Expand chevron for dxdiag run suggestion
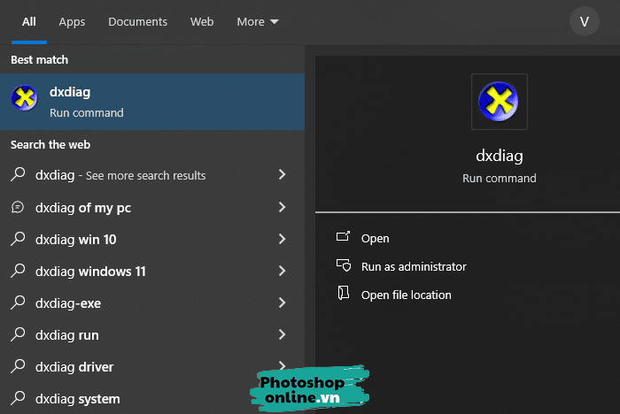The height and width of the screenshot is (414, 620). 282,335
